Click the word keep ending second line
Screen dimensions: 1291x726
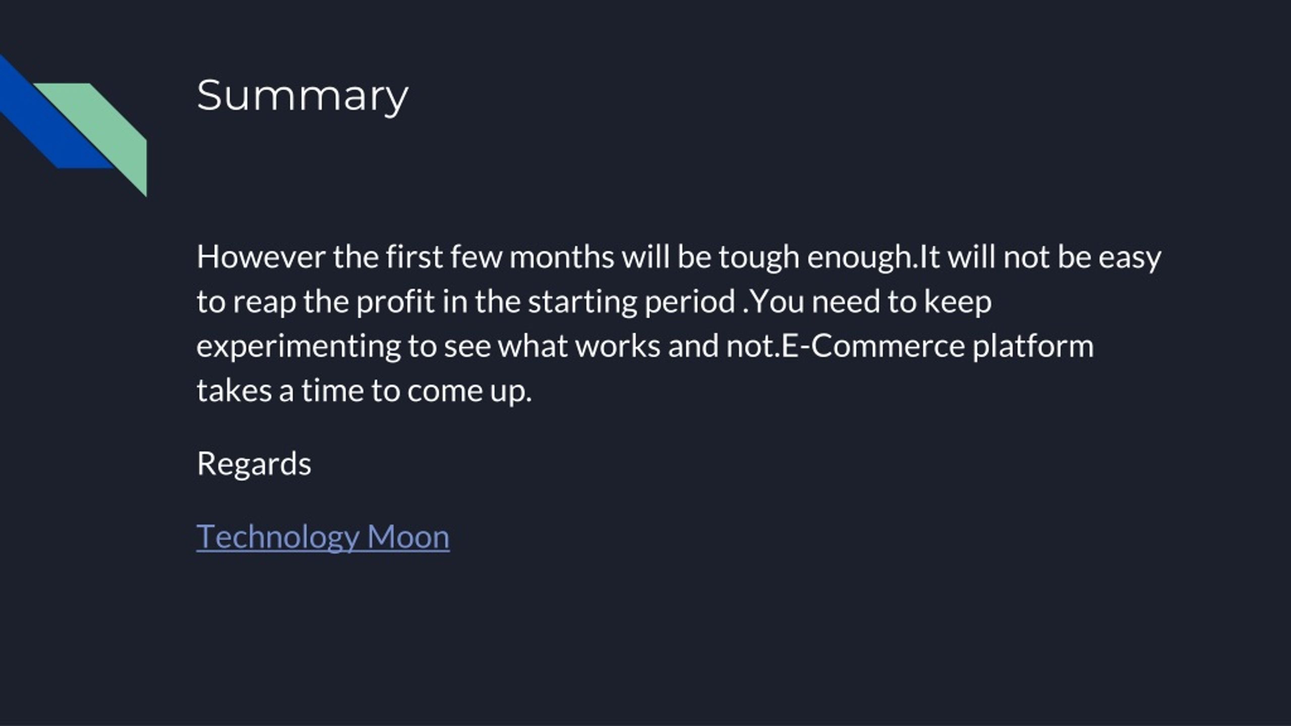pyautogui.click(x=958, y=302)
